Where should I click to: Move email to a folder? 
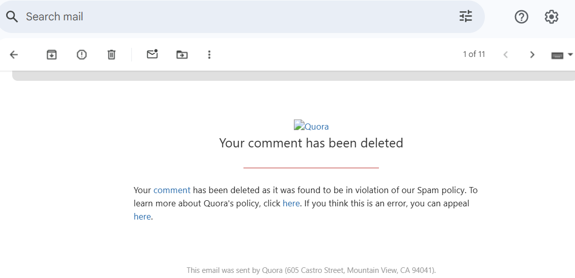[x=182, y=54]
